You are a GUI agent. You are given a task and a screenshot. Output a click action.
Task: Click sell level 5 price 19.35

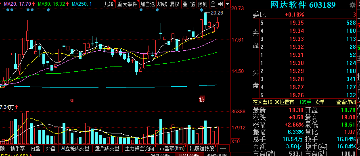pos(296,23)
